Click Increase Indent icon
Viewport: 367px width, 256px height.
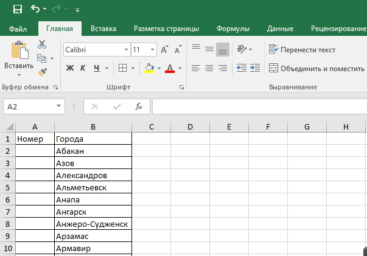pos(255,68)
